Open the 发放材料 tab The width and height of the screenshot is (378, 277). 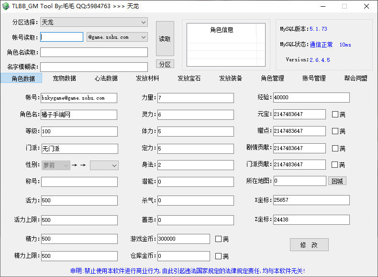point(147,78)
